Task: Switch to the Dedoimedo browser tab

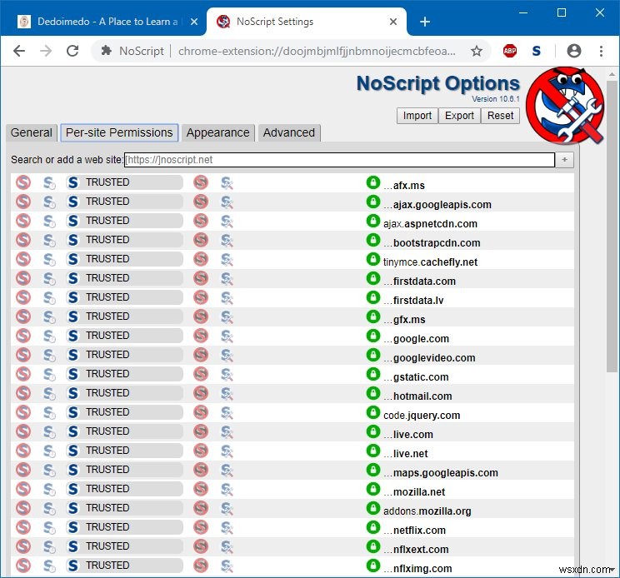Action: click(107, 22)
